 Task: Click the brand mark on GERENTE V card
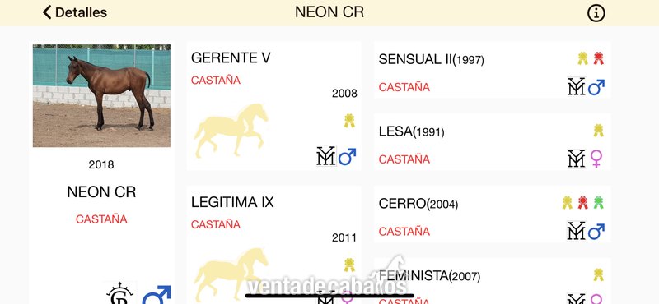[326, 156]
